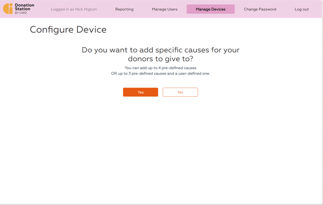Click the "up to 4 pre-defined causes" note

[161, 68]
